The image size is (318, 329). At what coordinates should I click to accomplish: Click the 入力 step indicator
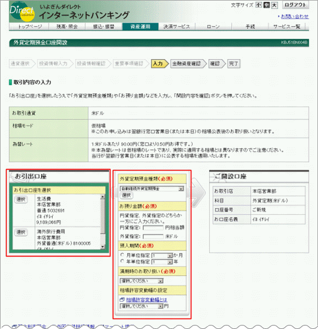(160, 64)
